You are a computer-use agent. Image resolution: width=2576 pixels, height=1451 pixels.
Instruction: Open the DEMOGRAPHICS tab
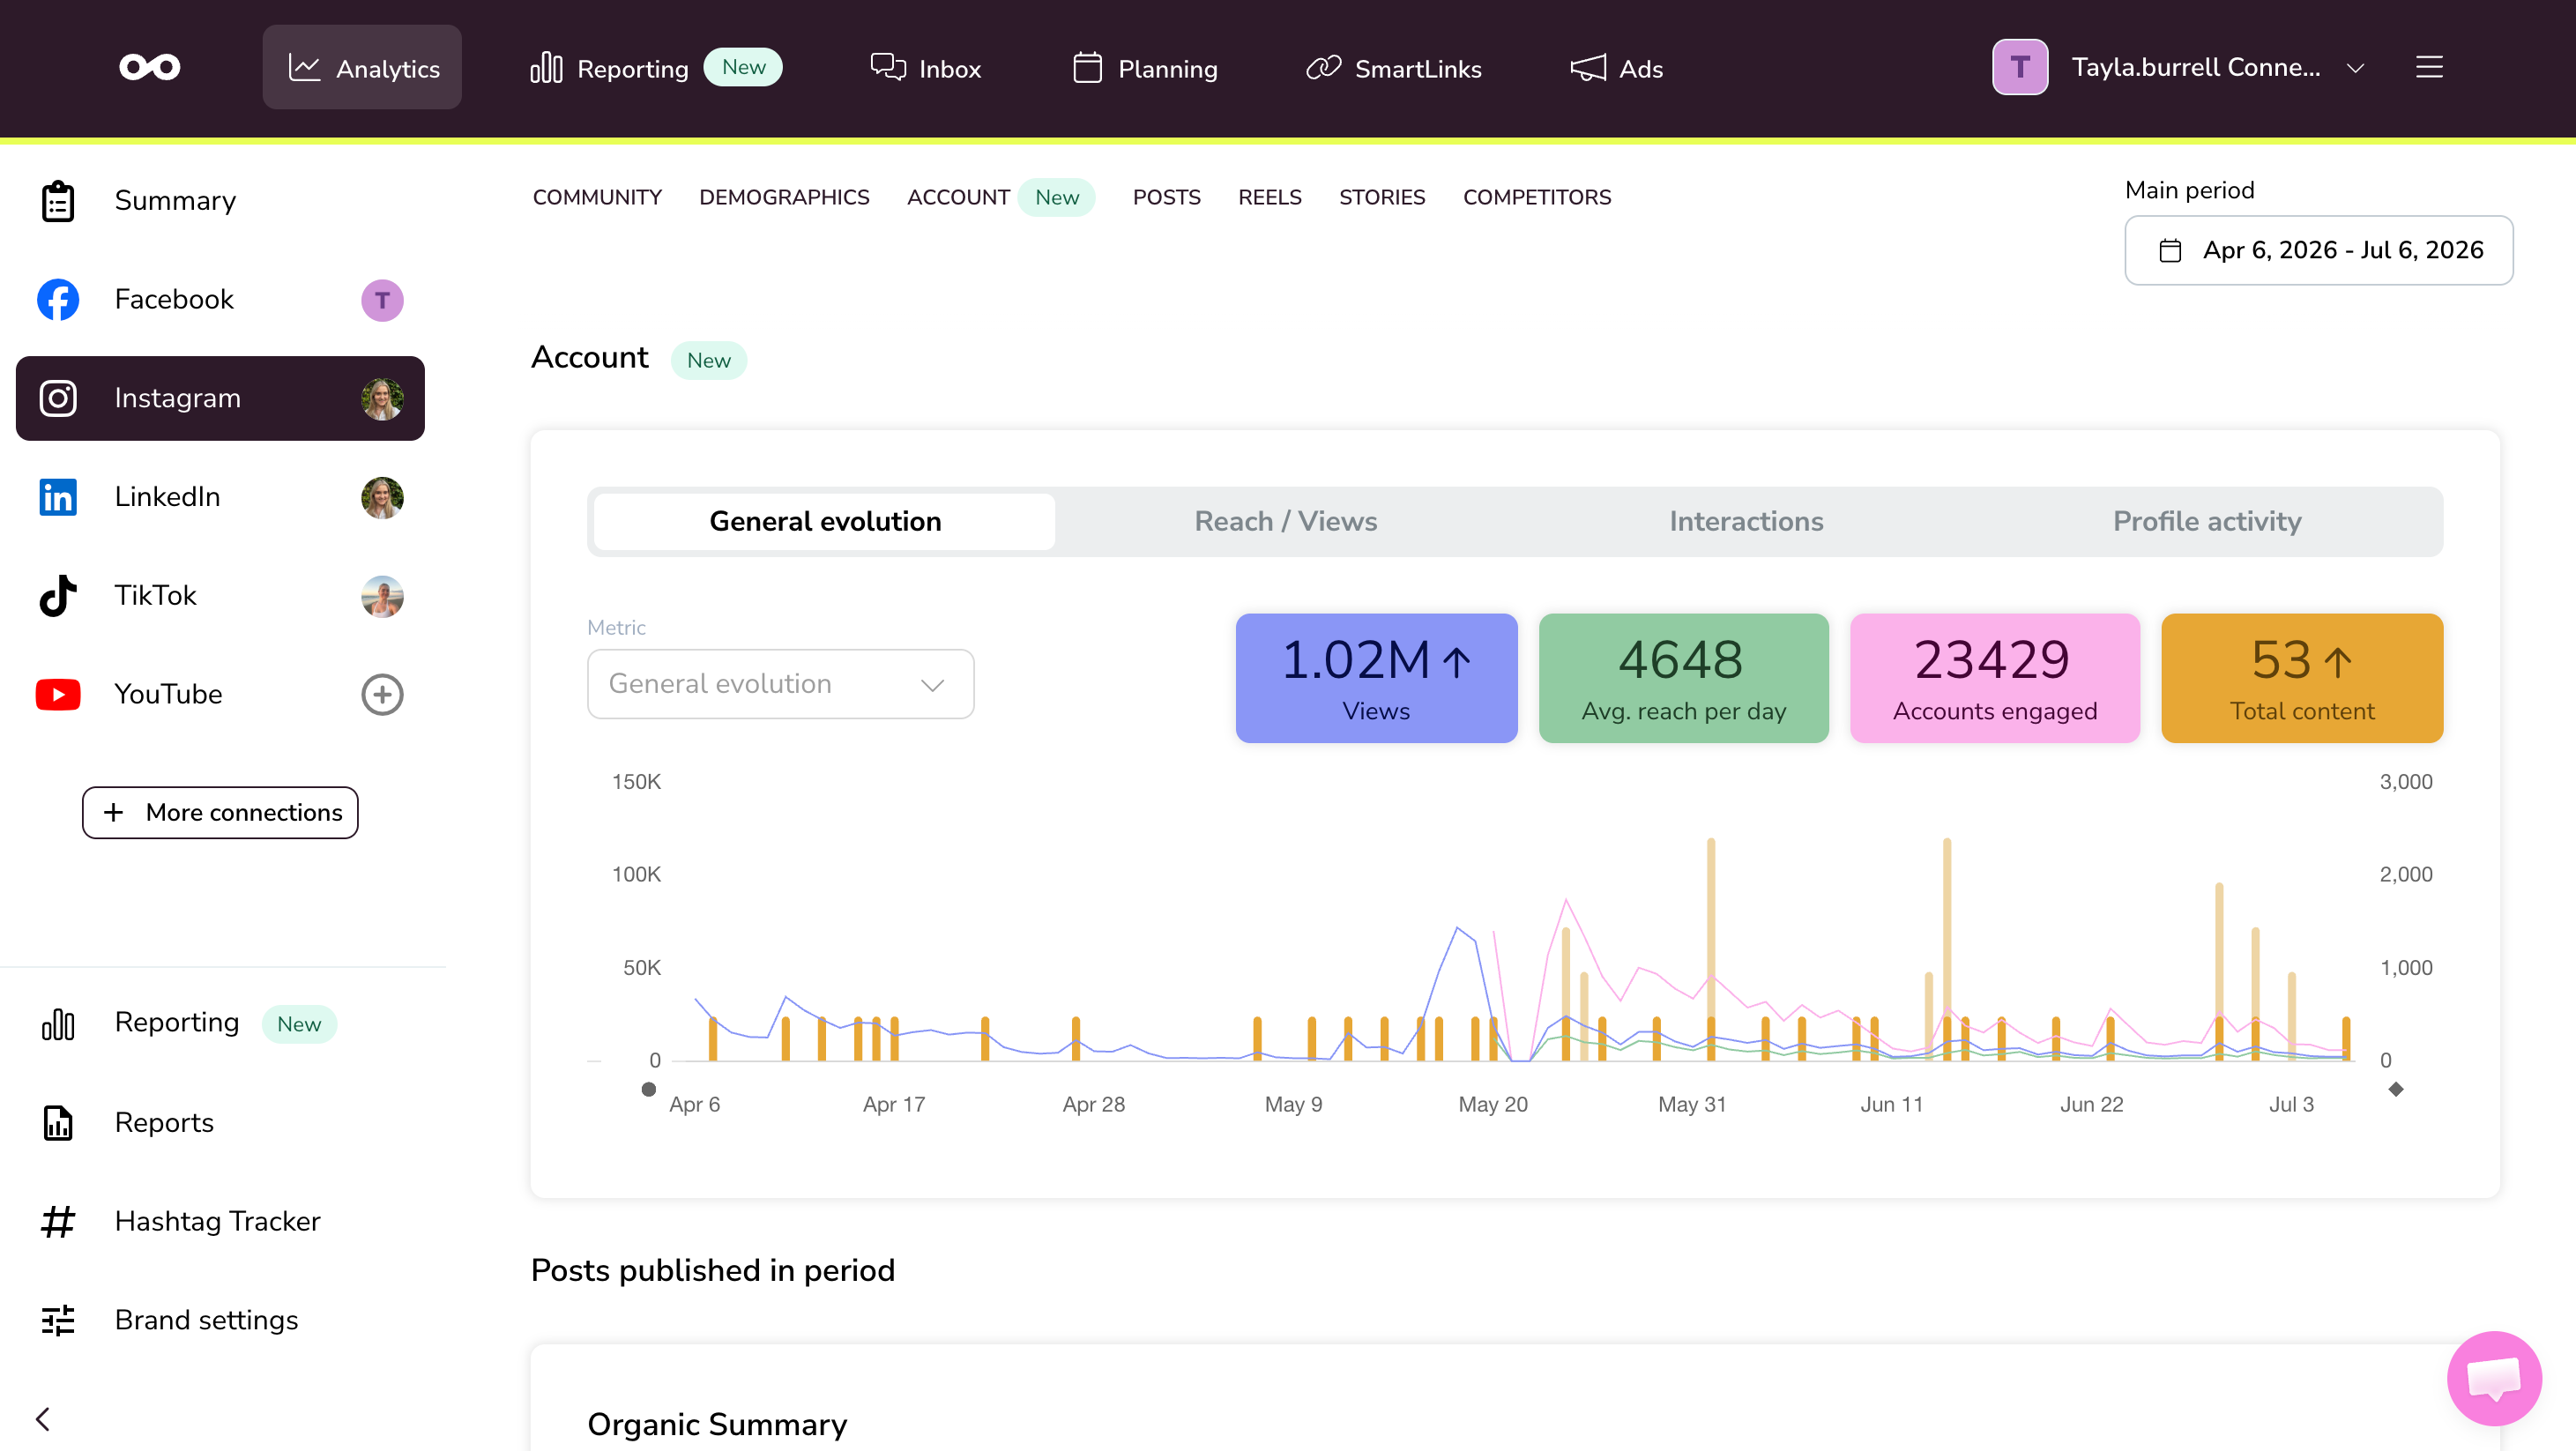coord(784,197)
